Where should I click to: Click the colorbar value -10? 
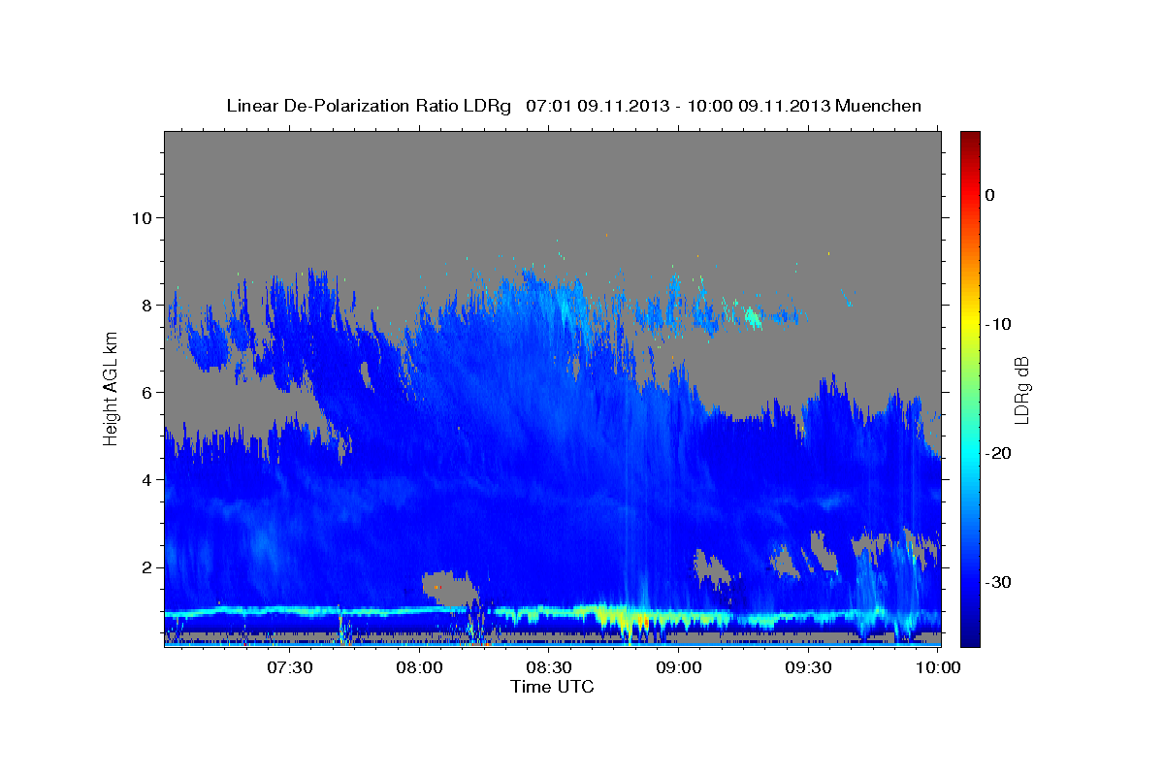999,324
